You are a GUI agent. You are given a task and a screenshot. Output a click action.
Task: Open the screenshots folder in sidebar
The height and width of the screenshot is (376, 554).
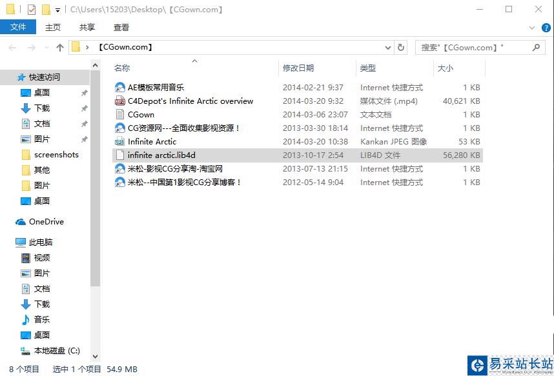56,155
